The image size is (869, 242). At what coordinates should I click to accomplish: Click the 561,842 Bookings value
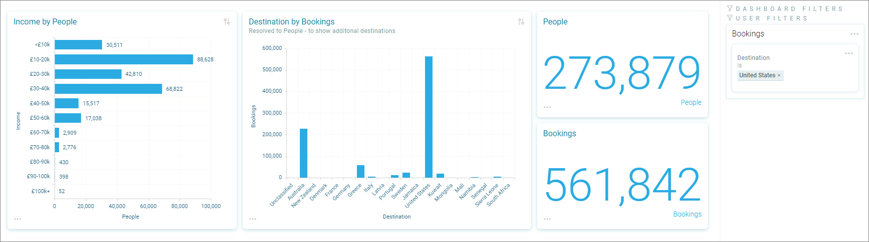pos(622,185)
